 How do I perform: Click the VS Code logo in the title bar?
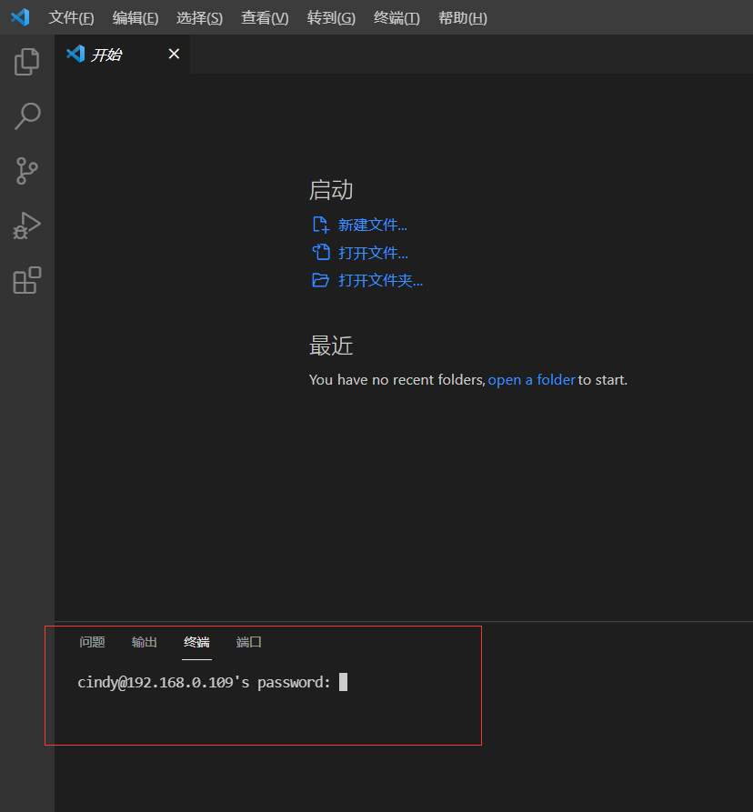pos(20,16)
